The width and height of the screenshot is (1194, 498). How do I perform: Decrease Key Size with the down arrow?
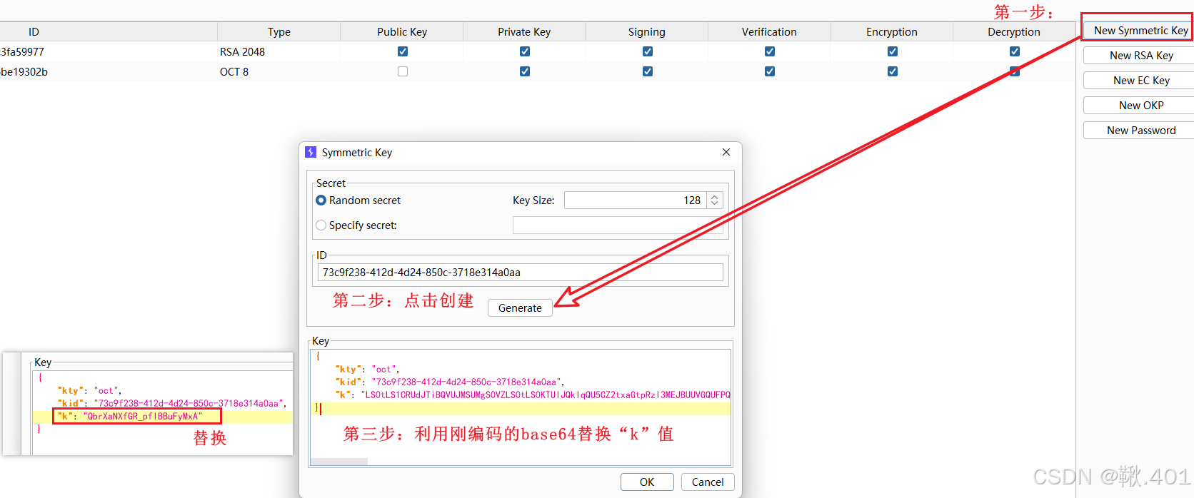point(714,204)
